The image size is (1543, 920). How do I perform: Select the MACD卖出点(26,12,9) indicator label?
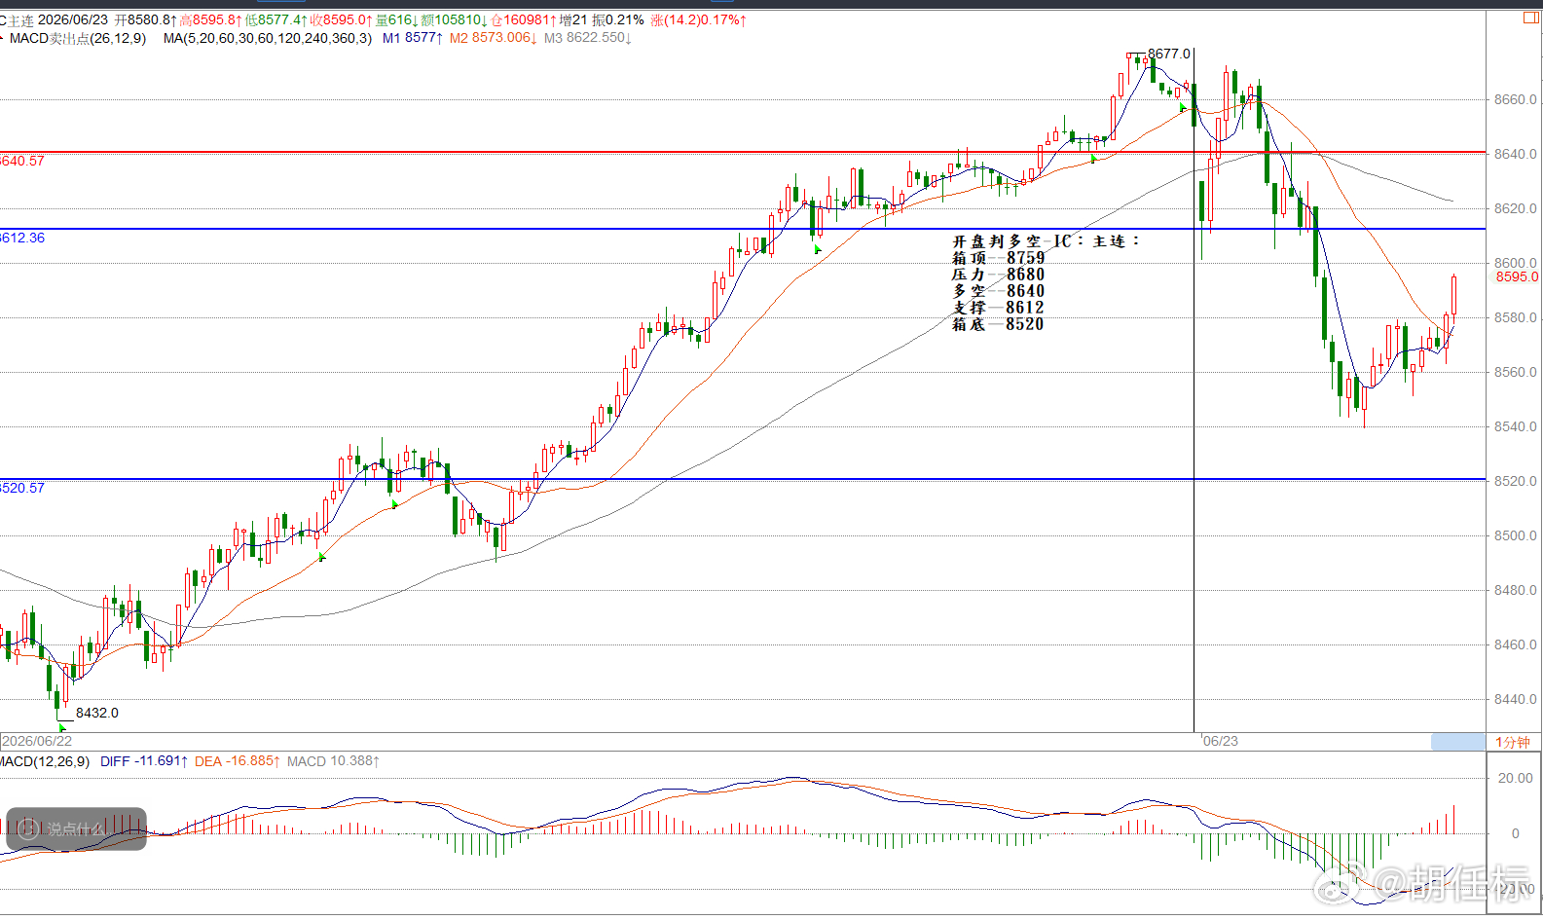click(x=77, y=38)
